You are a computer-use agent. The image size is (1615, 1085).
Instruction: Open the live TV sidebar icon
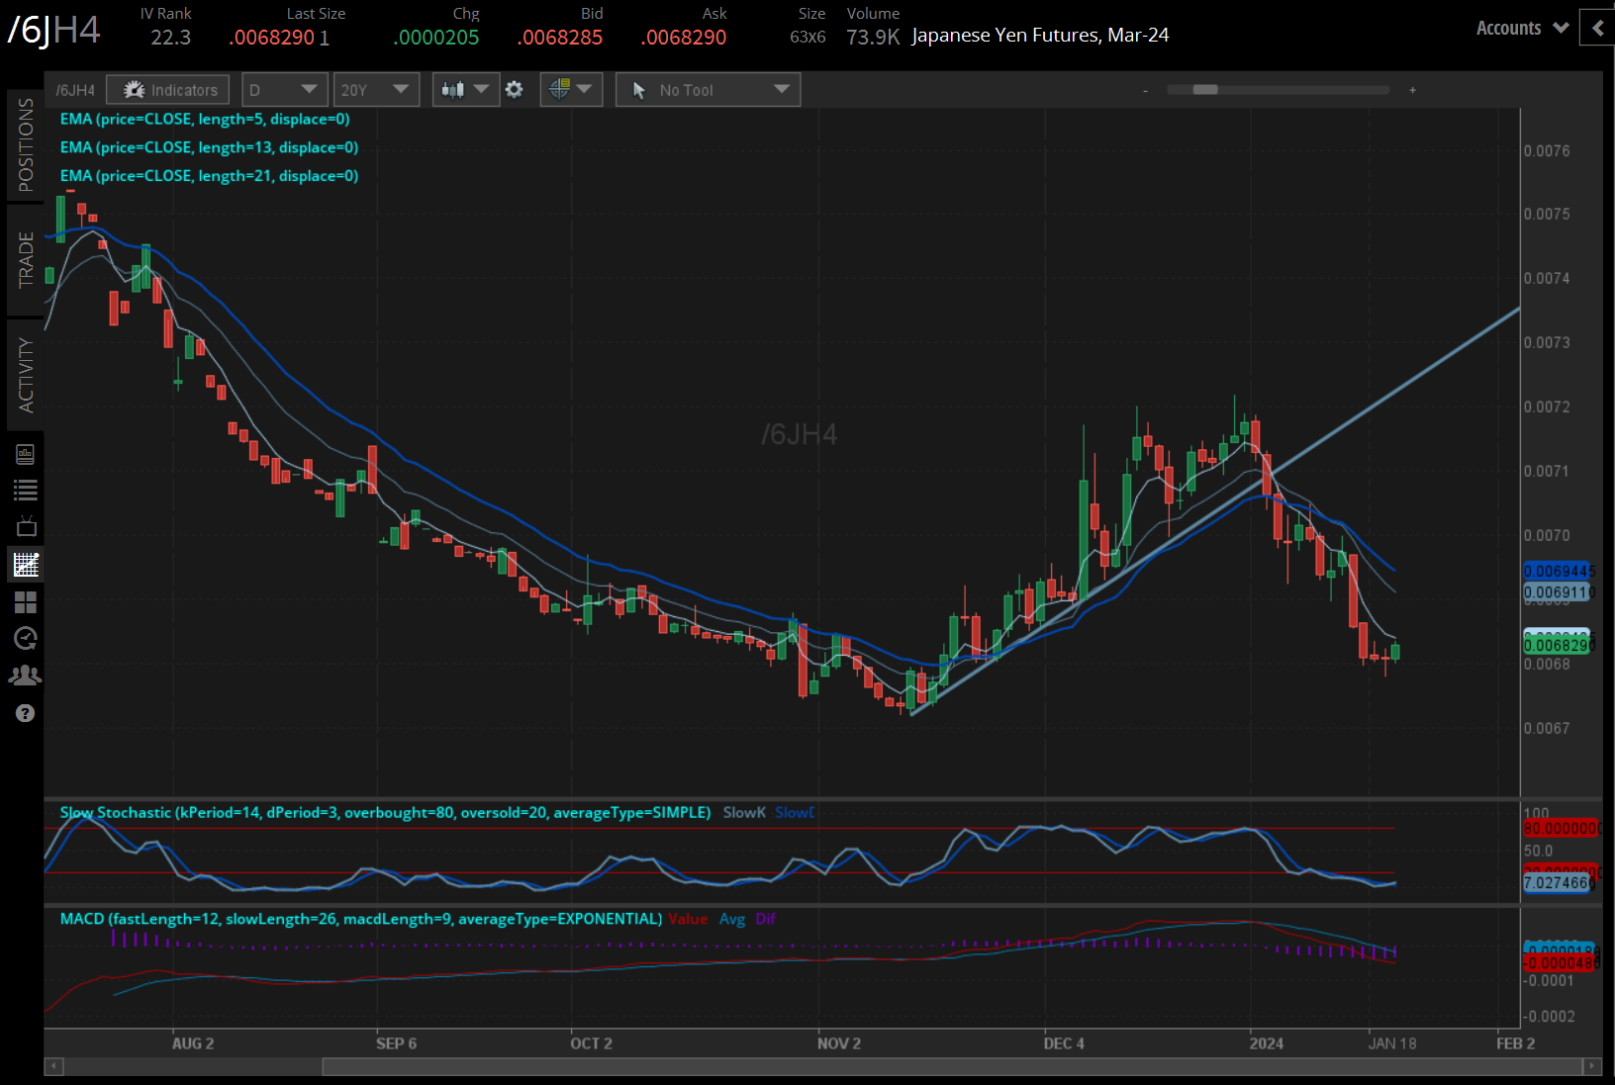[x=26, y=526]
